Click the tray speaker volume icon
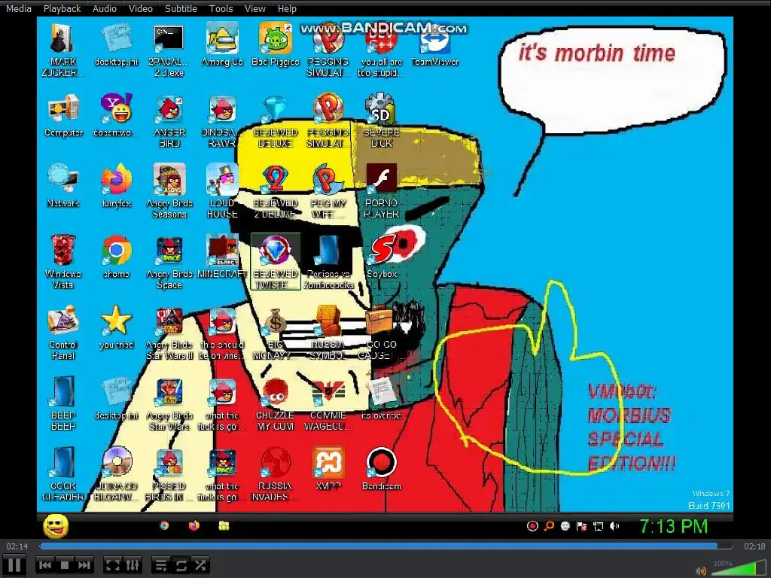771x578 pixels. pyautogui.click(x=614, y=526)
